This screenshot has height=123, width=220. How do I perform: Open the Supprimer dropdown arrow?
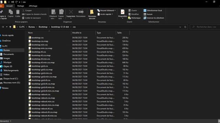pos(71,18)
